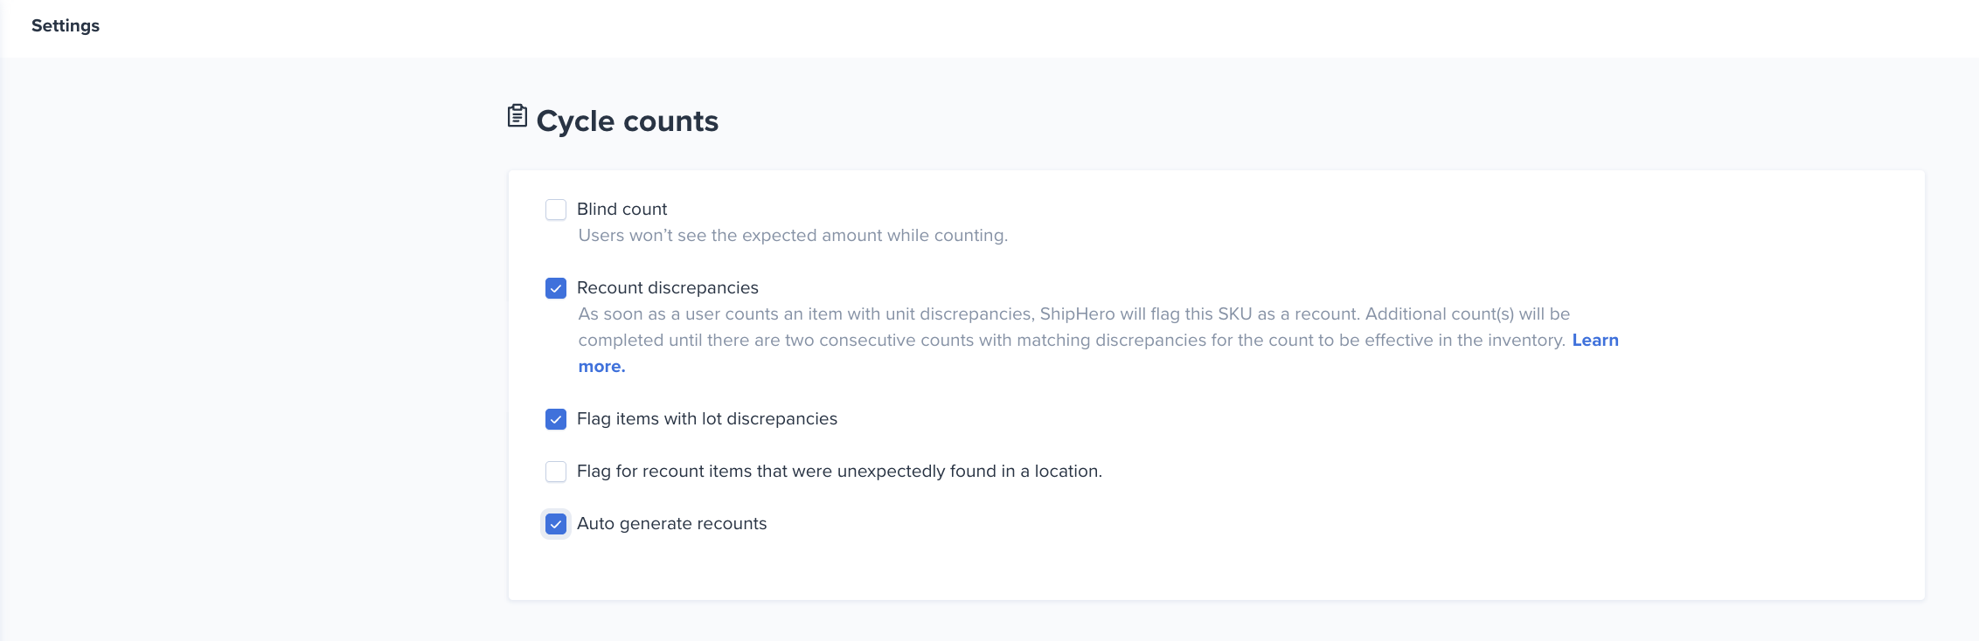Check the unexpectedly found items recount checkbox

[556, 472]
